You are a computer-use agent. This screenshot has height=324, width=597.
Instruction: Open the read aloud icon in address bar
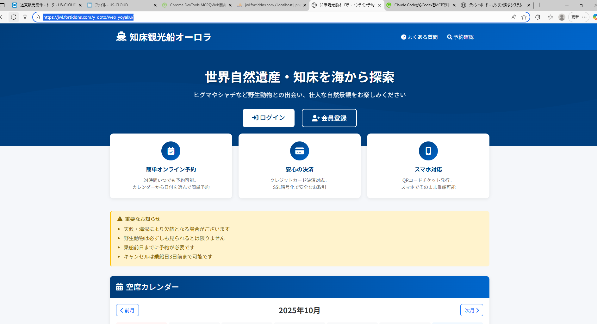click(x=514, y=17)
